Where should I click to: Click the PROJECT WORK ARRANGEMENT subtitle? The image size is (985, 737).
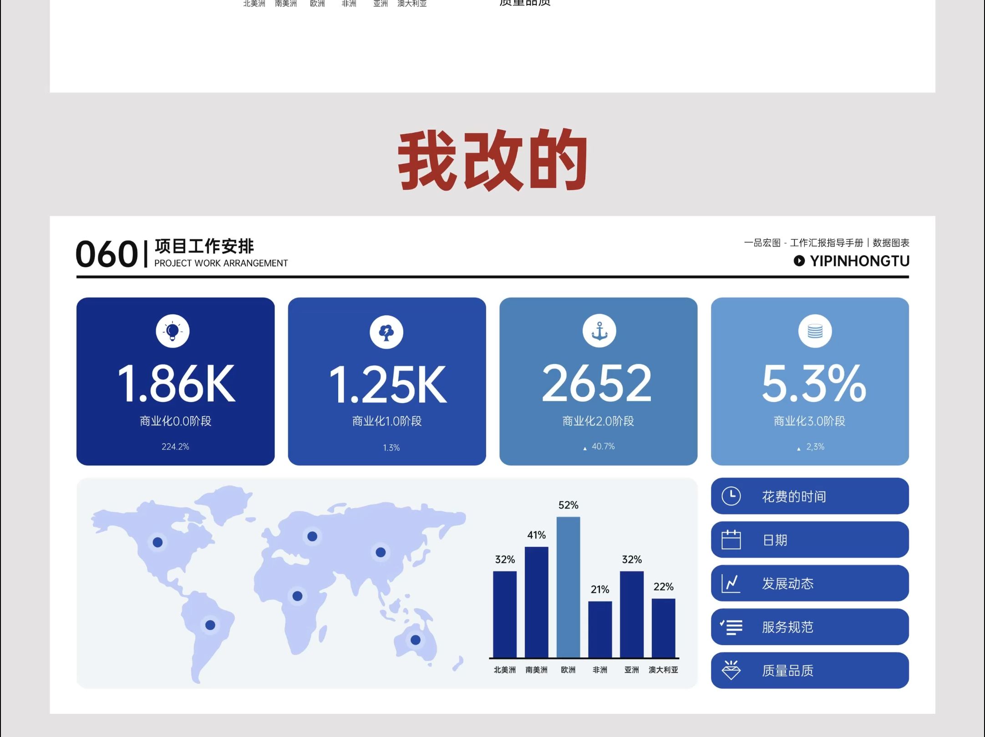pyautogui.click(x=221, y=263)
